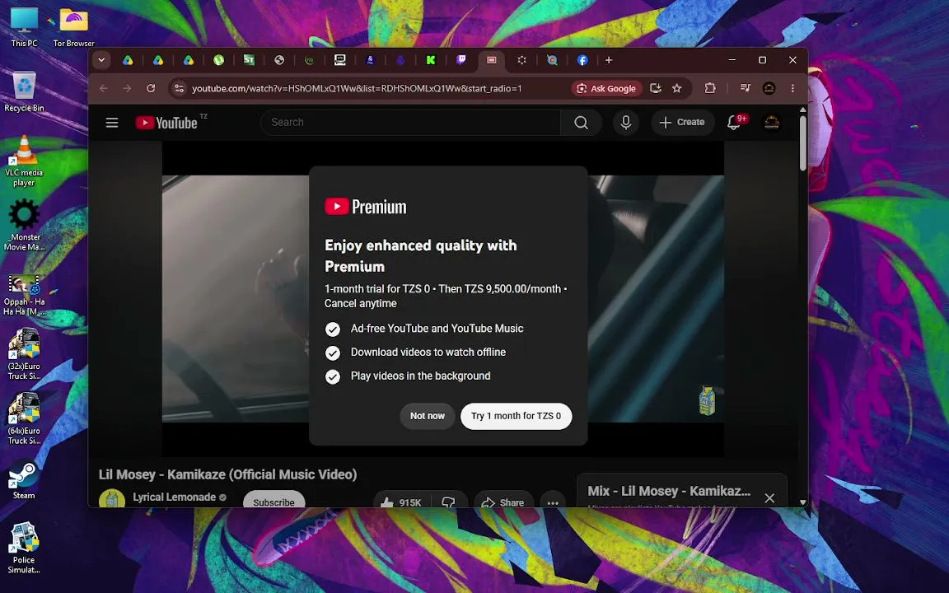
Task: Reload the YouTube page
Action: tap(151, 88)
